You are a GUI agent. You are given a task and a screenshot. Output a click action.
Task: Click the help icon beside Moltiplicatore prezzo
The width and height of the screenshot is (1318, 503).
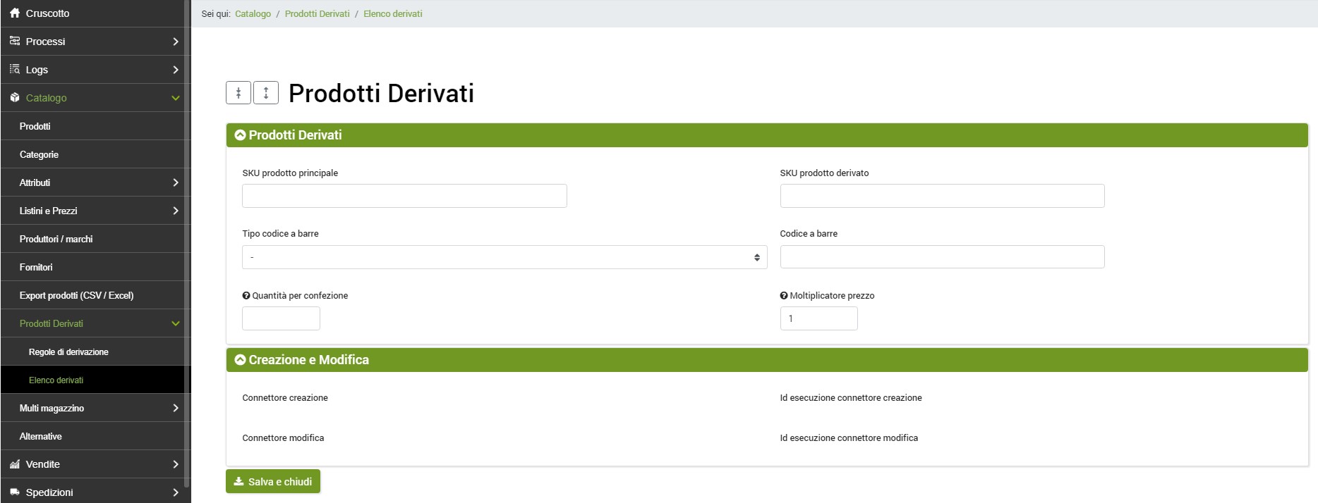pyautogui.click(x=784, y=296)
